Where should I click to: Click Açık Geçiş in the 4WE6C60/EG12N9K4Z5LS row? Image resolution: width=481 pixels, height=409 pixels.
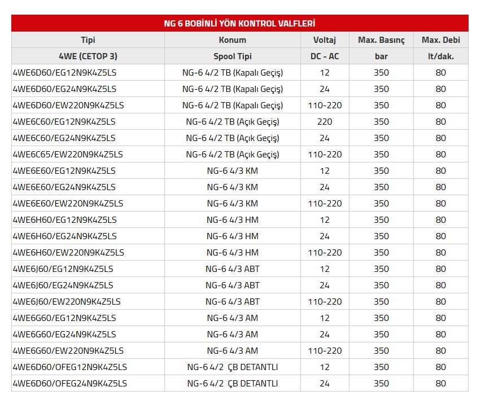(258, 122)
